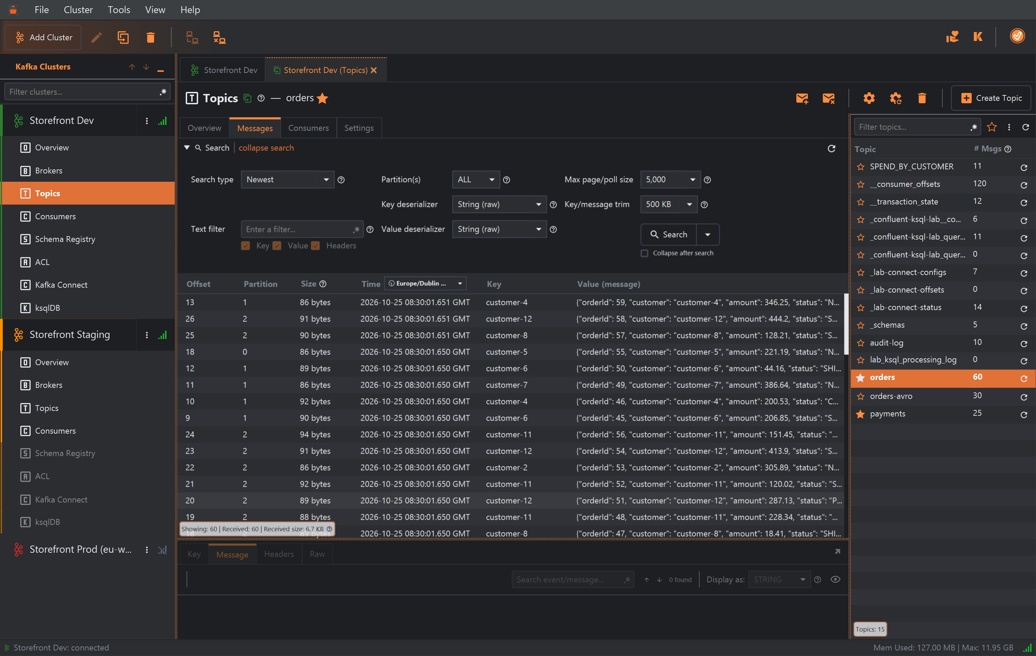Toggle the Key text filter checkbox
The image size is (1036, 656).
(x=246, y=246)
